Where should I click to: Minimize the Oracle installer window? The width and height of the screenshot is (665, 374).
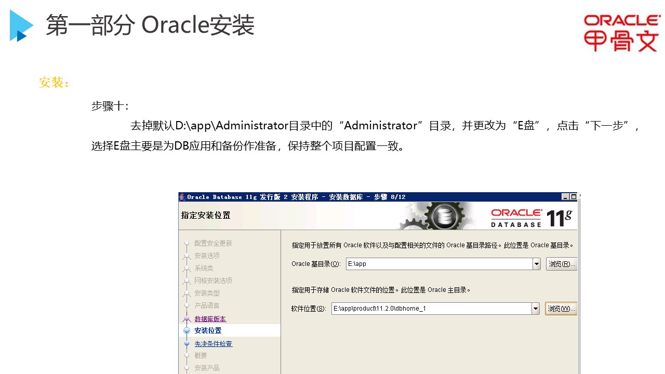pyautogui.click(x=565, y=197)
